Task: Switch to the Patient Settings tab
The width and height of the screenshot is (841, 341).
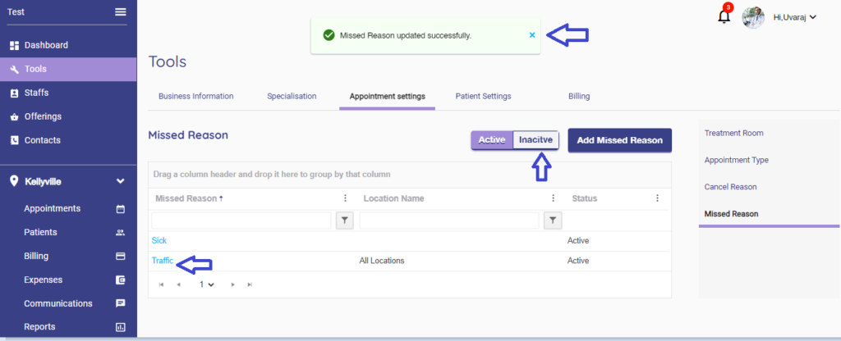Action: [483, 96]
